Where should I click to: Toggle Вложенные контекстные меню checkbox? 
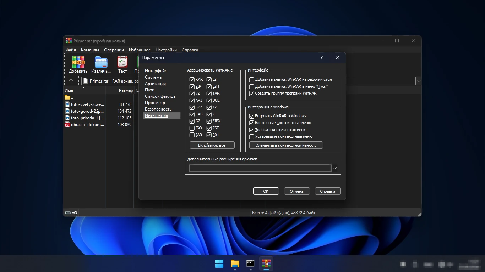252,123
